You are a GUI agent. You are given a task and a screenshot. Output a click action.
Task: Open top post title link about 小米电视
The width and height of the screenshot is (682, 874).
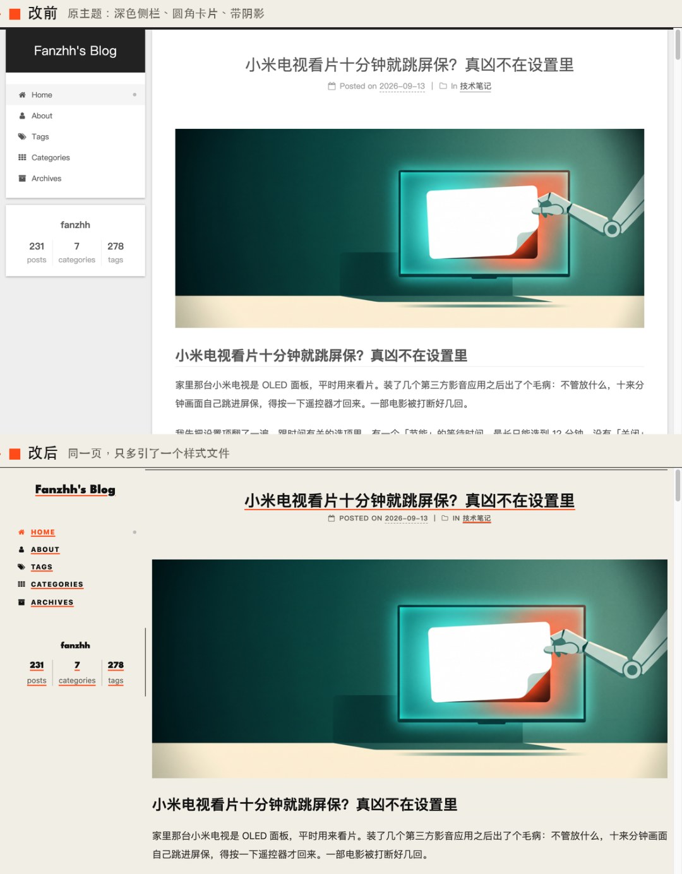coord(409,64)
